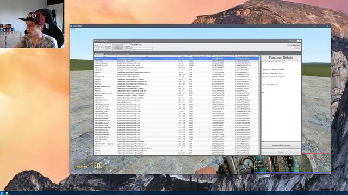Close the profiler results window
This screenshot has width=348, height=195.
pyautogui.click(x=299, y=41)
